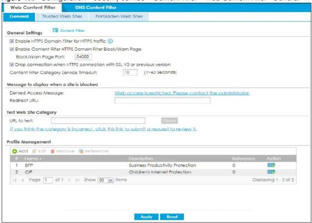Click the Apply button
The width and height of the screenshot is (312, 223).
point(146,217)
